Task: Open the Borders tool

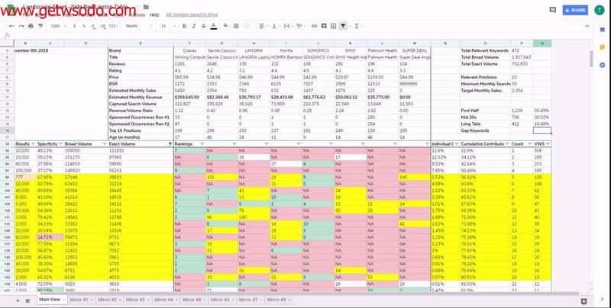Action: pos(236,26)
